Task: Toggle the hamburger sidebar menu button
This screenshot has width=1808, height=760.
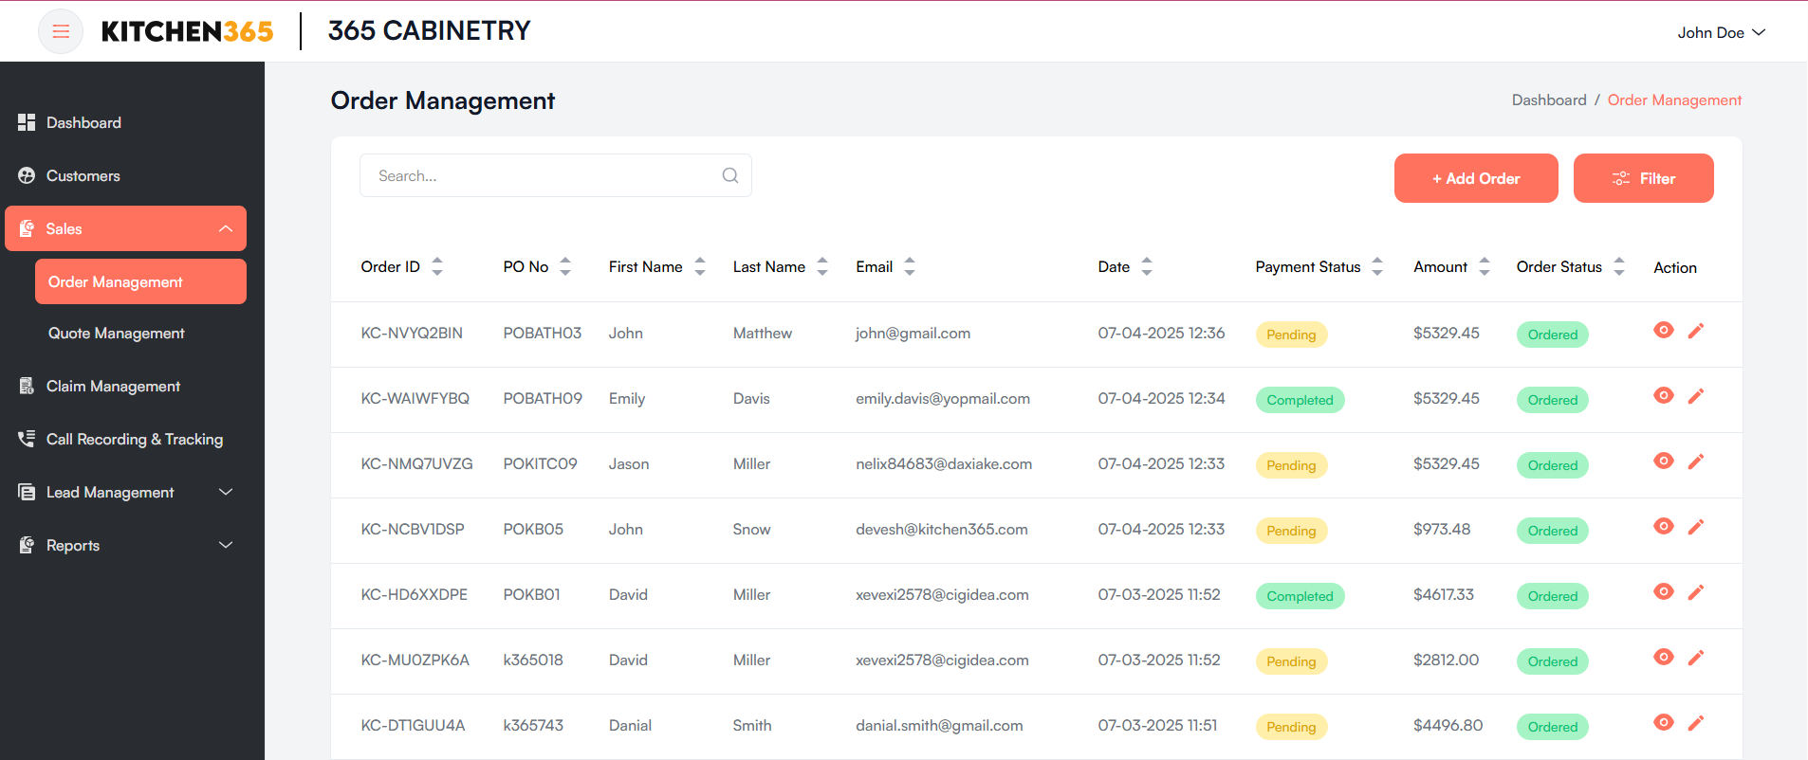Action: coord(61,31)
